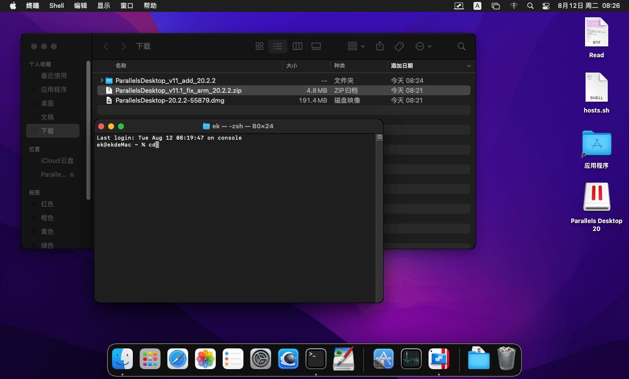Open the 编辑 menu in menu bar

coord(80,6)
